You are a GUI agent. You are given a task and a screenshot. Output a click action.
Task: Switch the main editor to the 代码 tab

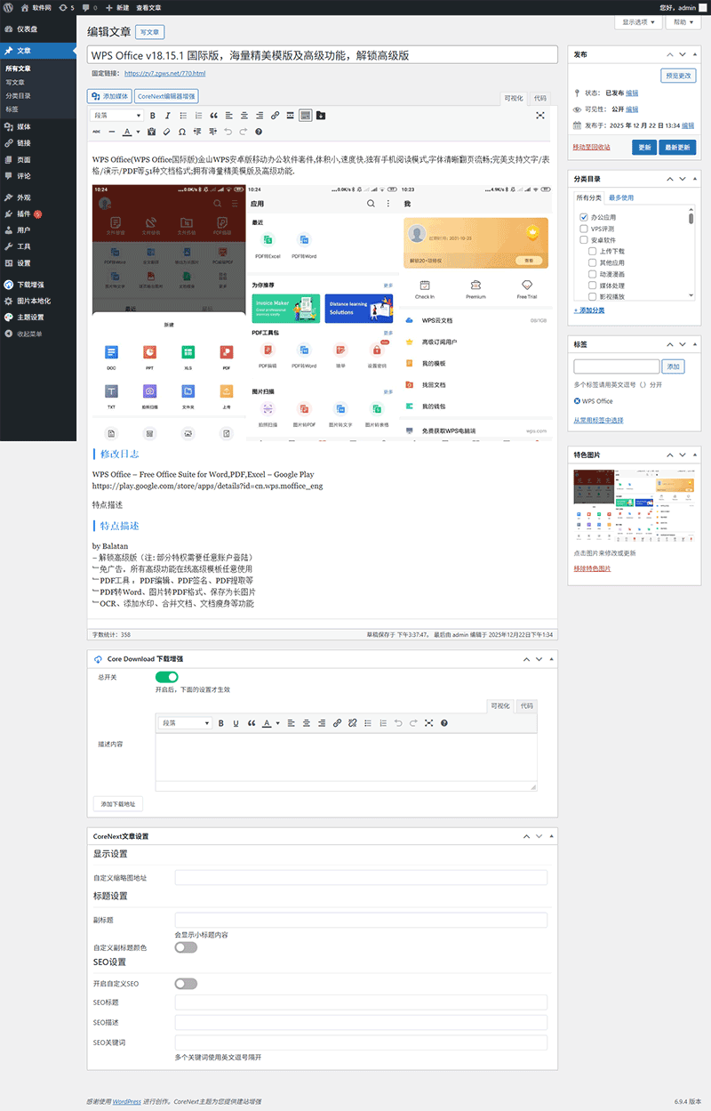(540, 98)
